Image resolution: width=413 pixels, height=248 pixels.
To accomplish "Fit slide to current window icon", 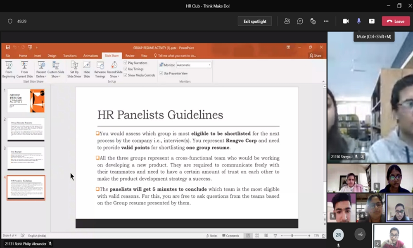I will coord(323,236).
